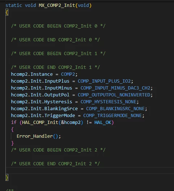Click the 'if' keyword before HAL_COMP_Init

click(14, 122)
